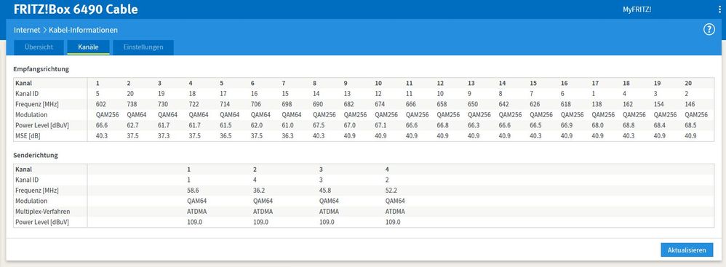
Task: Open the help question mark icon
Action: pos(709,30)
